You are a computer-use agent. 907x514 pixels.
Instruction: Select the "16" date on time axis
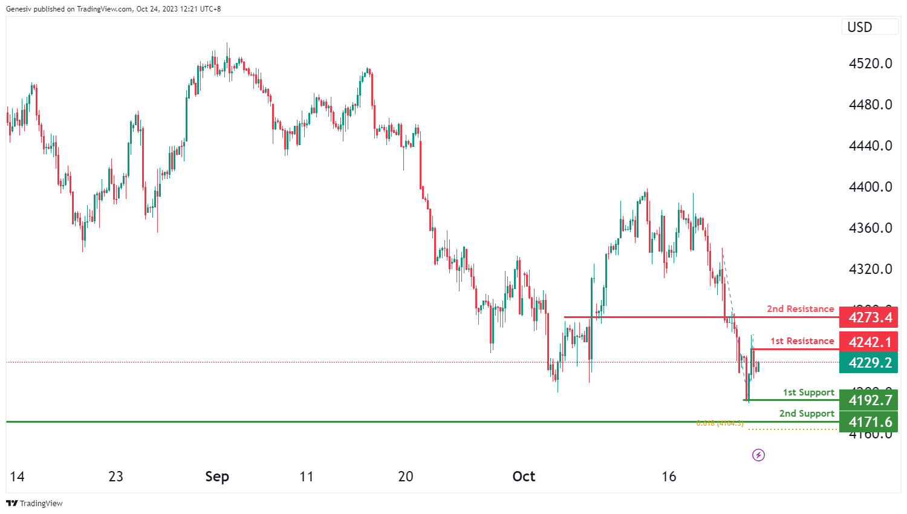pyautogui.click(x=668, y=477)
